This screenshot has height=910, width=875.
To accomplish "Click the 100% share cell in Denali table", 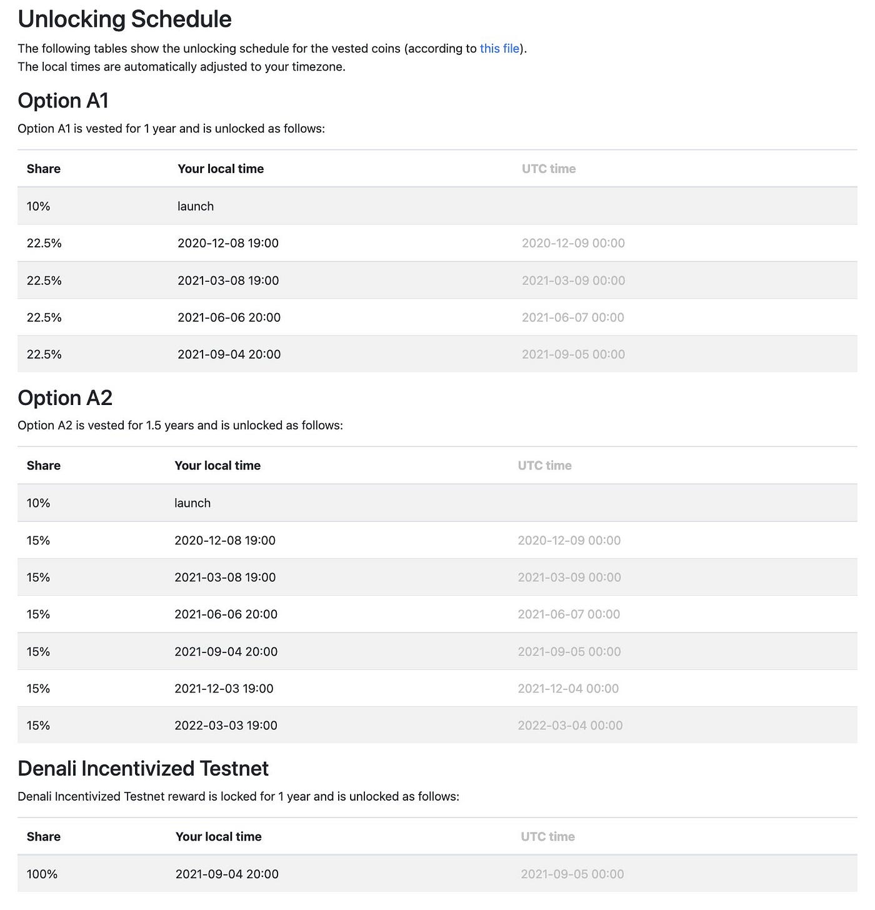I will [x=42, y=874].
